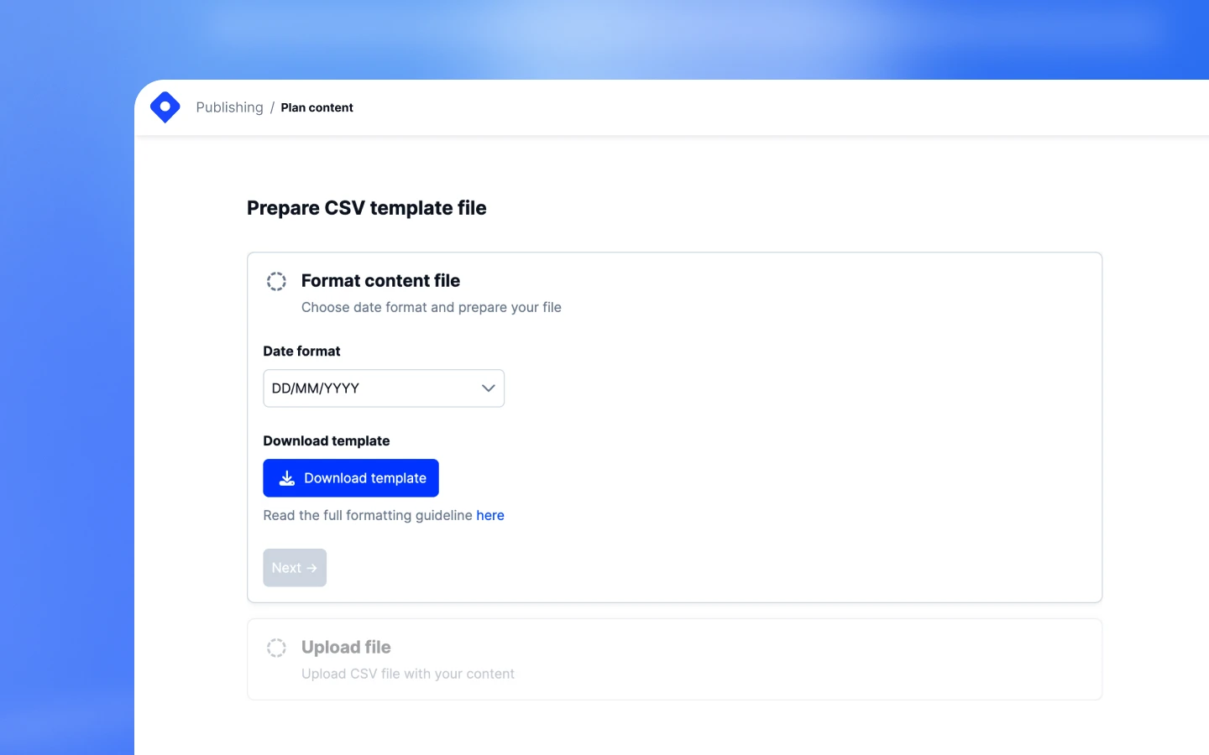This screenshot has width=1209, height=755.
Task: Select the dashed circle next to Format content file
Action: [276, 281]
